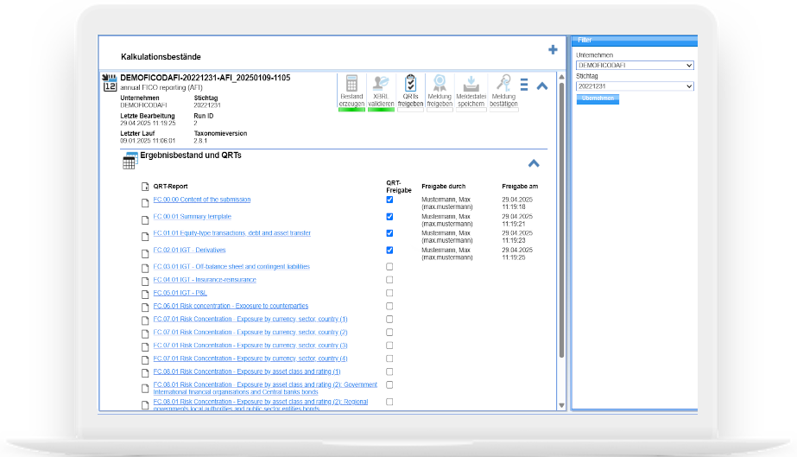This screenshot has width=797, height=457.
Task: Open the Stichtag dropdown in the filter
Action: pyautogui.click(x=635, y=86)
